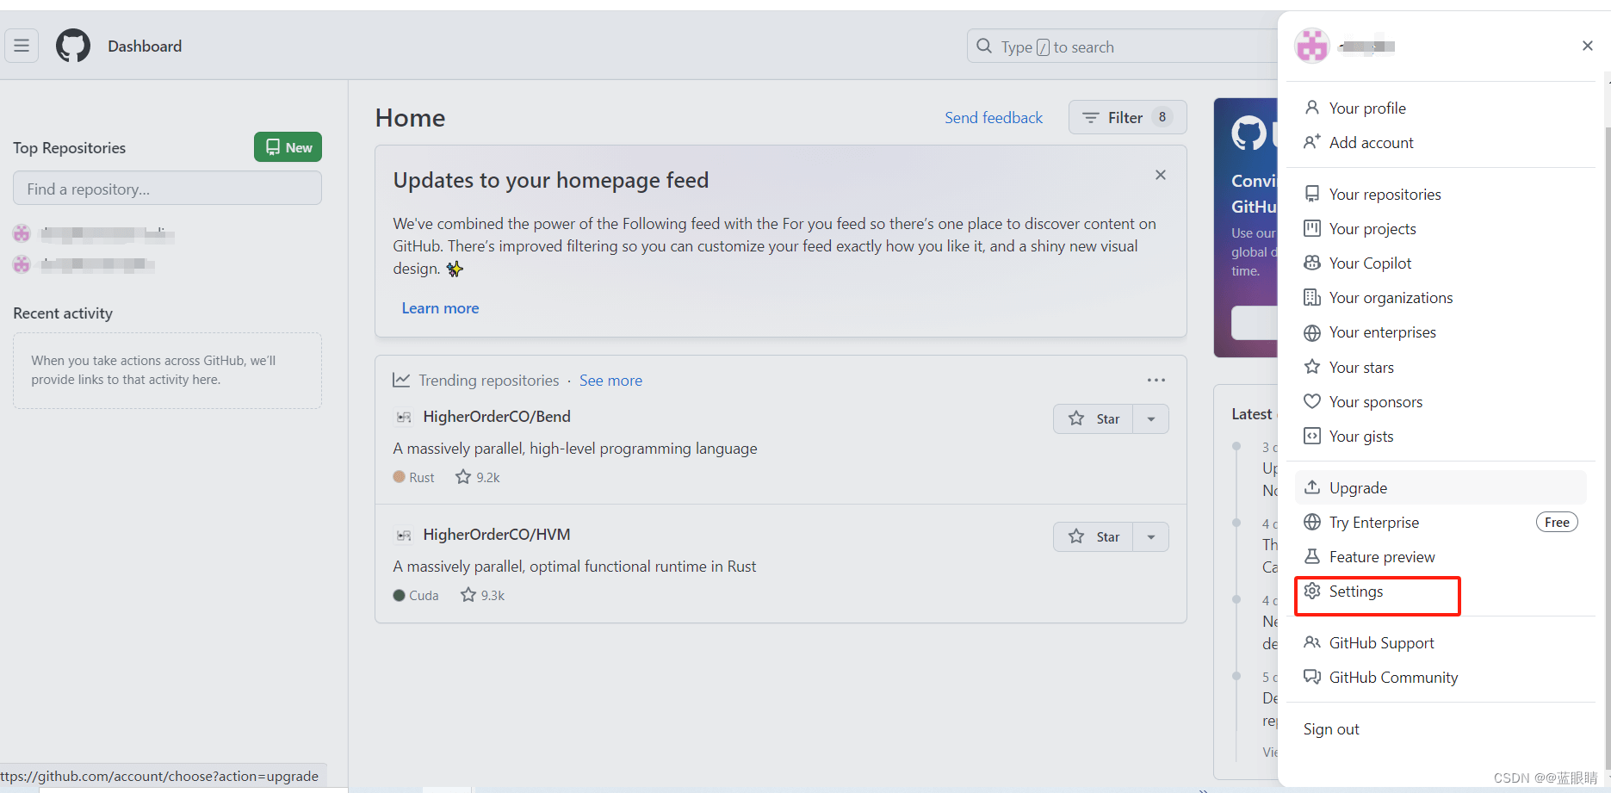Click the 9.3k stars count for HVM

(x=483, y=595)
